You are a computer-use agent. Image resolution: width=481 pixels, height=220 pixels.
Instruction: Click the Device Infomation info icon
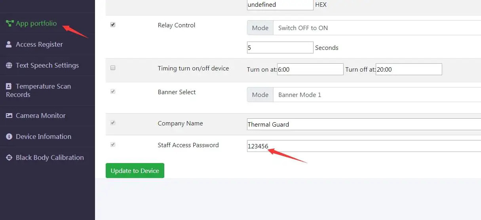point(9,137)
